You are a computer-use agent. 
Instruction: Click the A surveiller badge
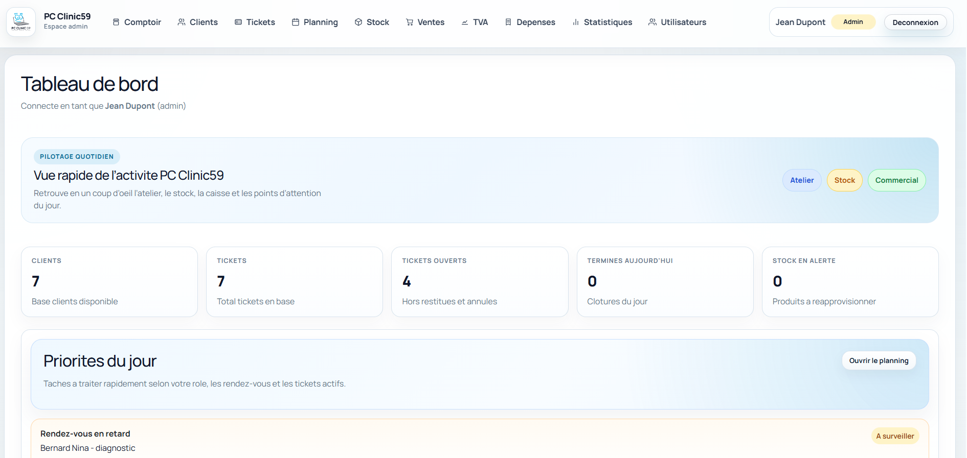click(895, 436)
